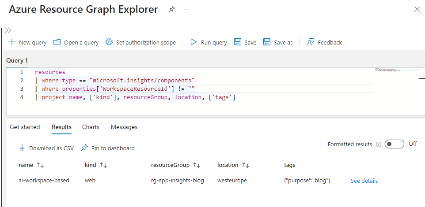Expand the collapsed side panel chevrons
425x207 pixels.
pyautogui.click(x=8, y=30)
